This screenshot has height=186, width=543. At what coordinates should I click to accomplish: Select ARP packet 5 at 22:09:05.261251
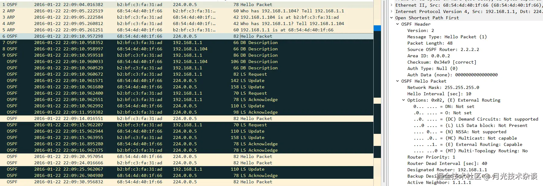(187, 30)
